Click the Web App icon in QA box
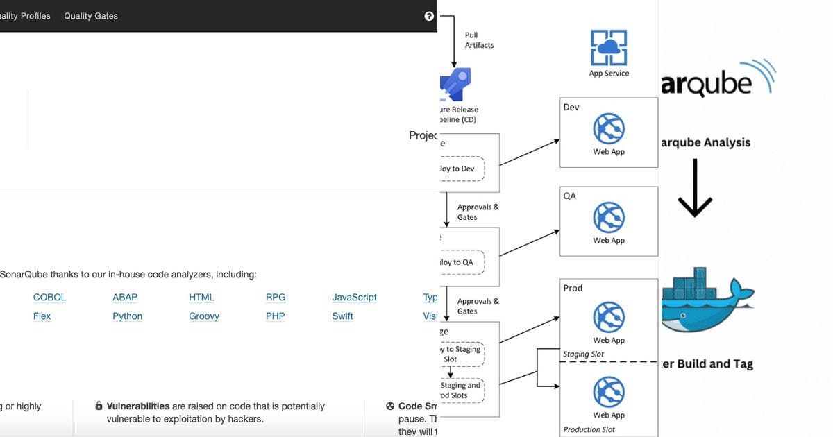Viewport: 833px width, 437px height. (609, 218)
